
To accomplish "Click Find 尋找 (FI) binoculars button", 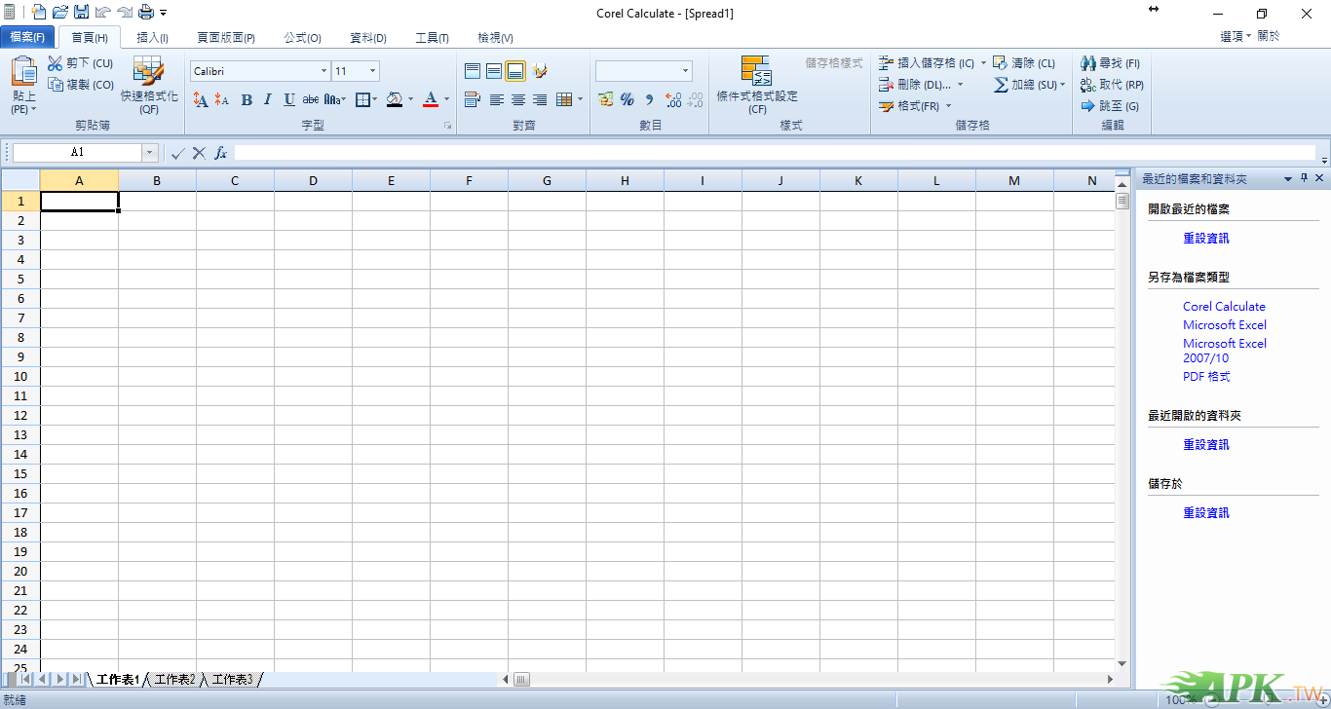I will pyautogui.click(x=1110, y=63).
